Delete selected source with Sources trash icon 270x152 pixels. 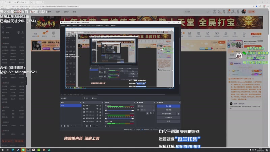point(87,126)
